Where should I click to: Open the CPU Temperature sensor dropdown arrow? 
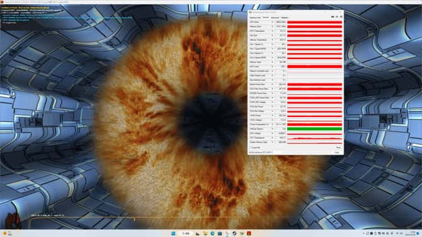(272, 138)
